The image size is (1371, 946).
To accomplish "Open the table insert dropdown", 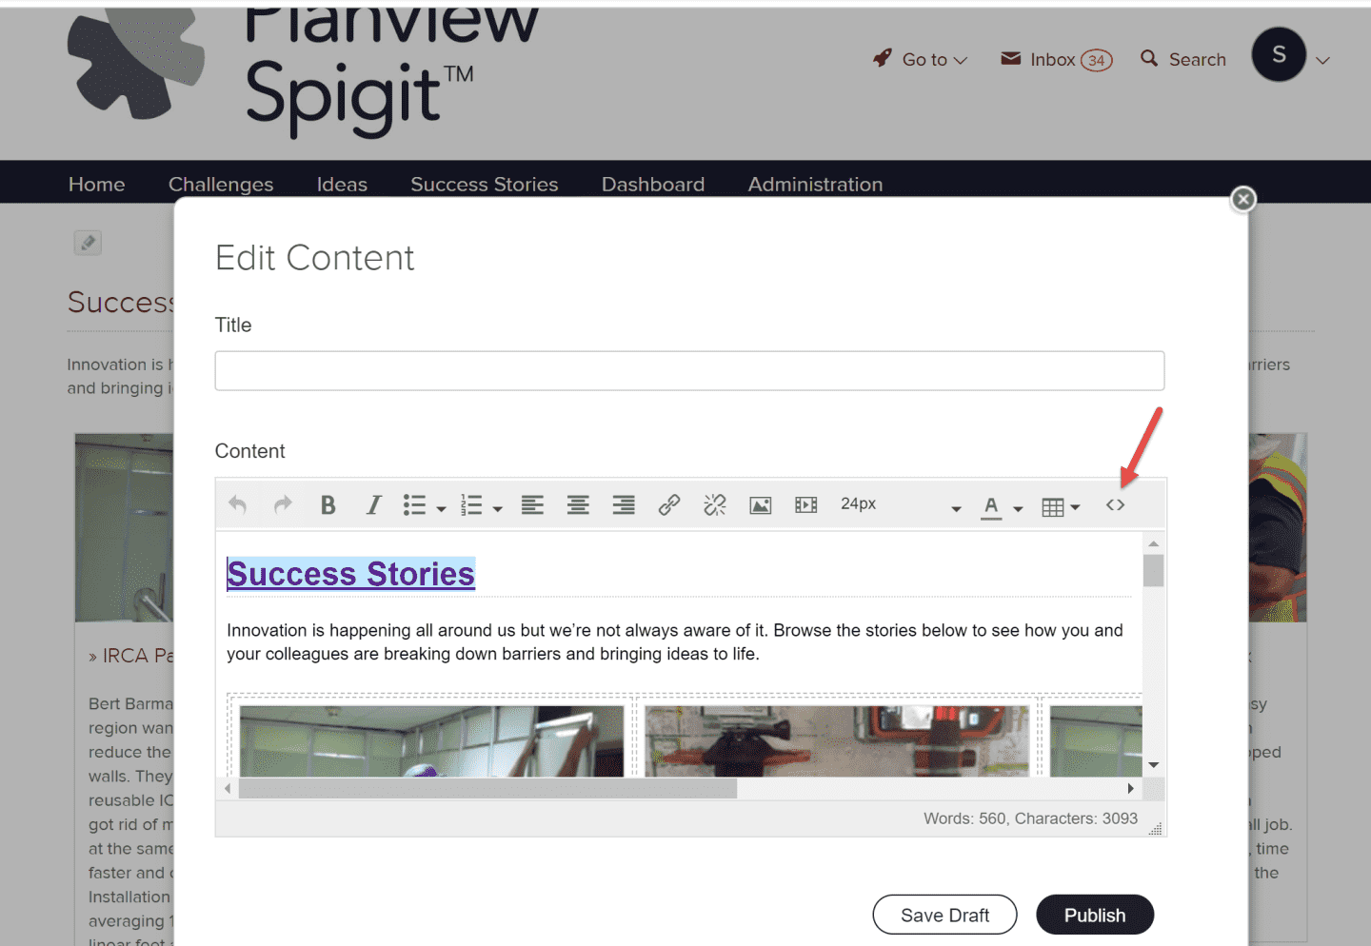I will coord(1060,507).
